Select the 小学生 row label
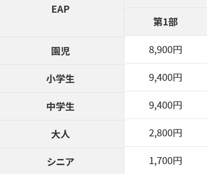207x174 pixels. (62, 79)
